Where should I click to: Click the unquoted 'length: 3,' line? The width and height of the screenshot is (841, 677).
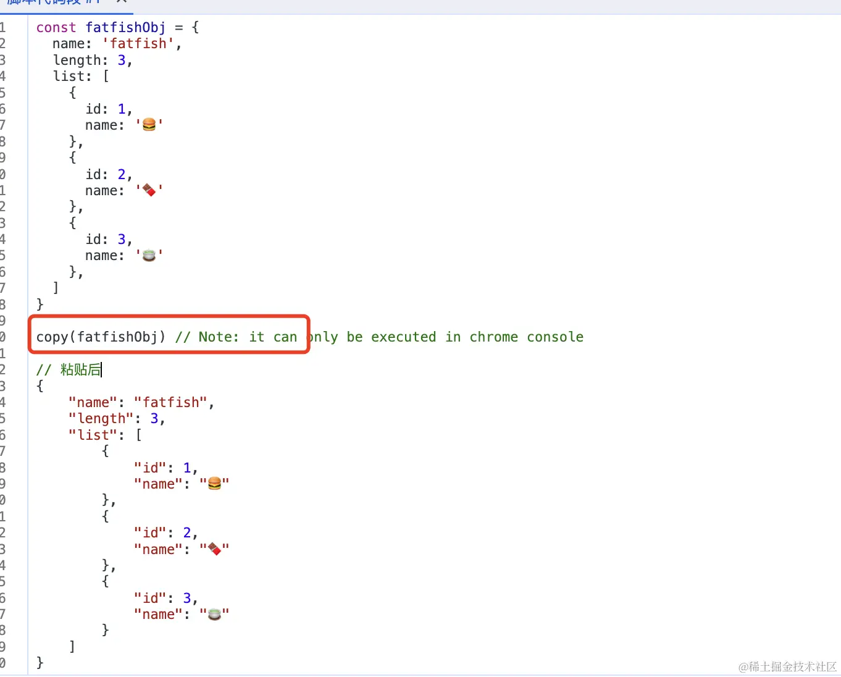click(x=93, y=61)
